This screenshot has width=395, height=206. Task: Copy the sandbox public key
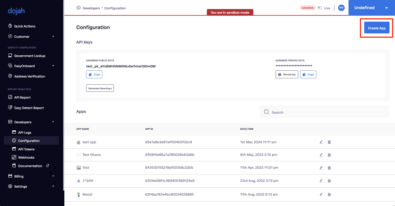pyautogui.click(x=94, y=75)
